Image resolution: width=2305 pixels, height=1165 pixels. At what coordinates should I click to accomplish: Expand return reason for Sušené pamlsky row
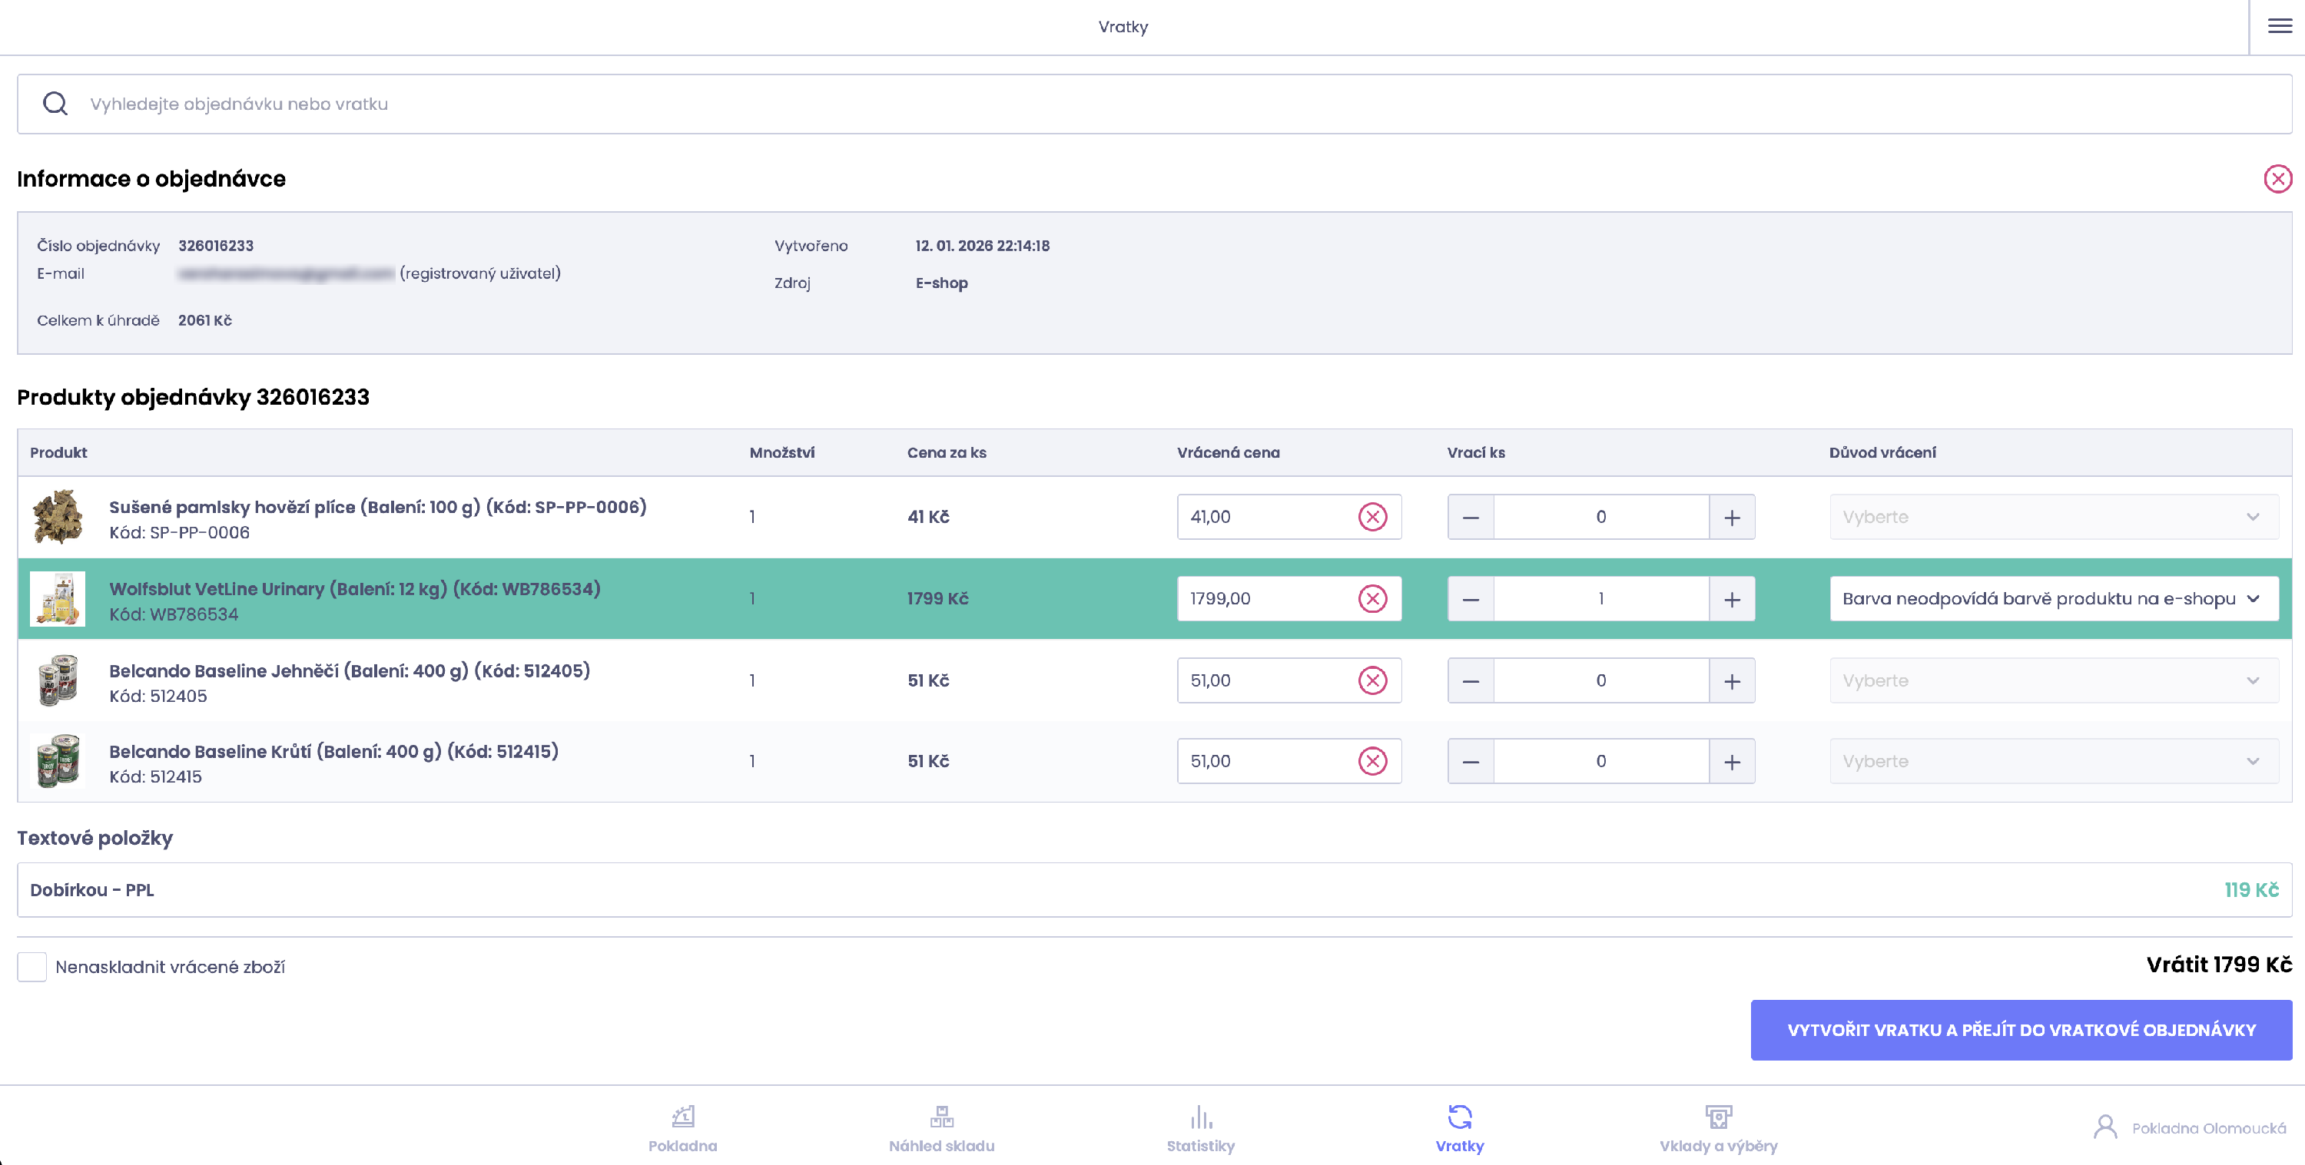[x=2053, y=517]
